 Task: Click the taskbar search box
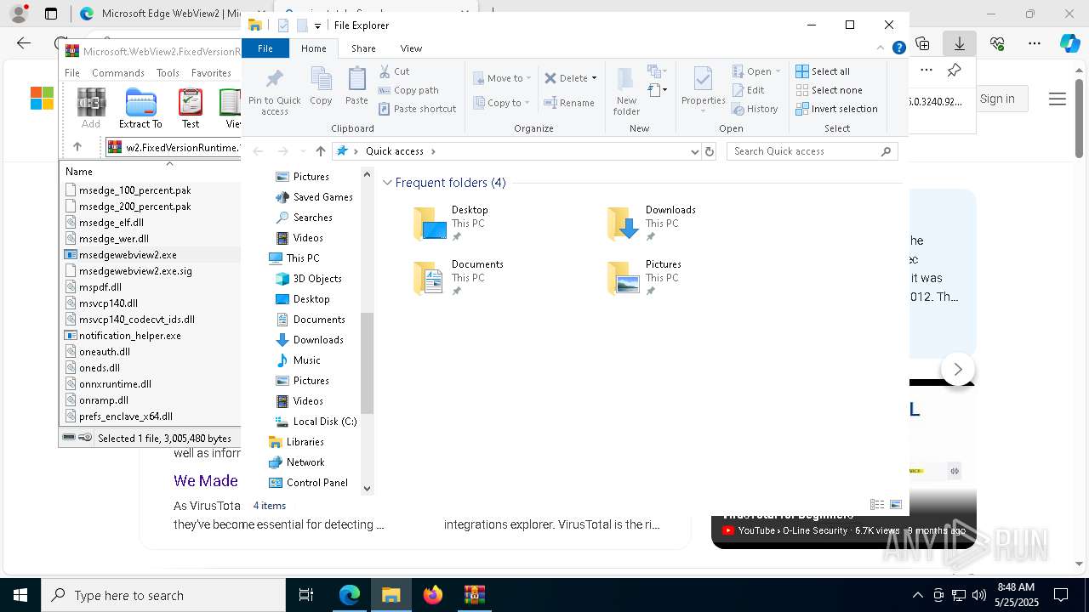(163, 595)
